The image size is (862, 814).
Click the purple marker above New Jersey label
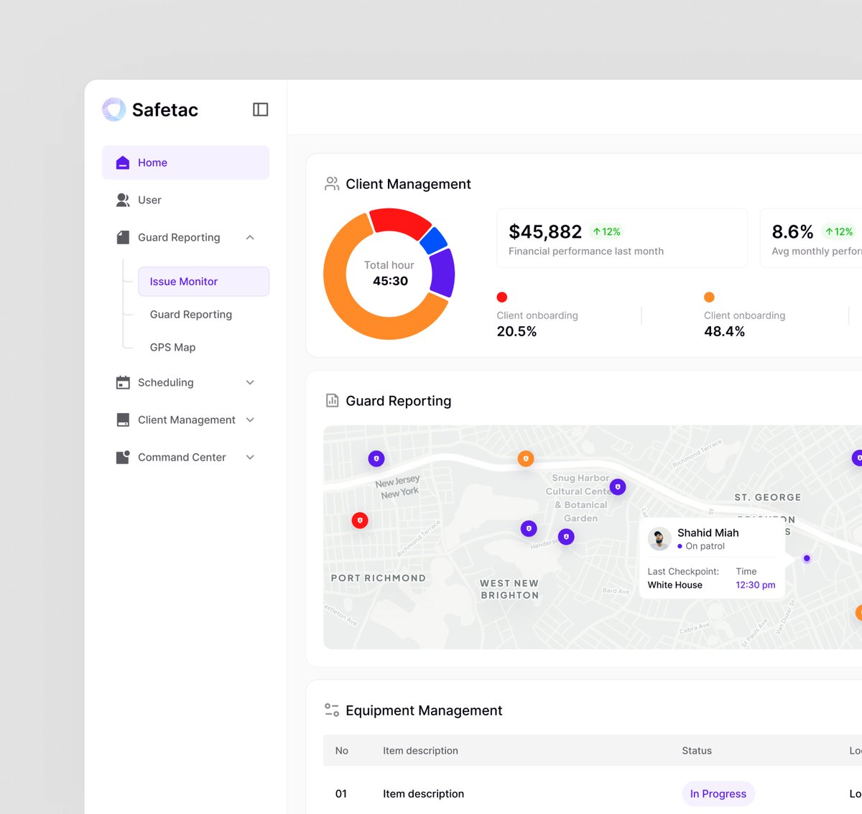point(376,458)
